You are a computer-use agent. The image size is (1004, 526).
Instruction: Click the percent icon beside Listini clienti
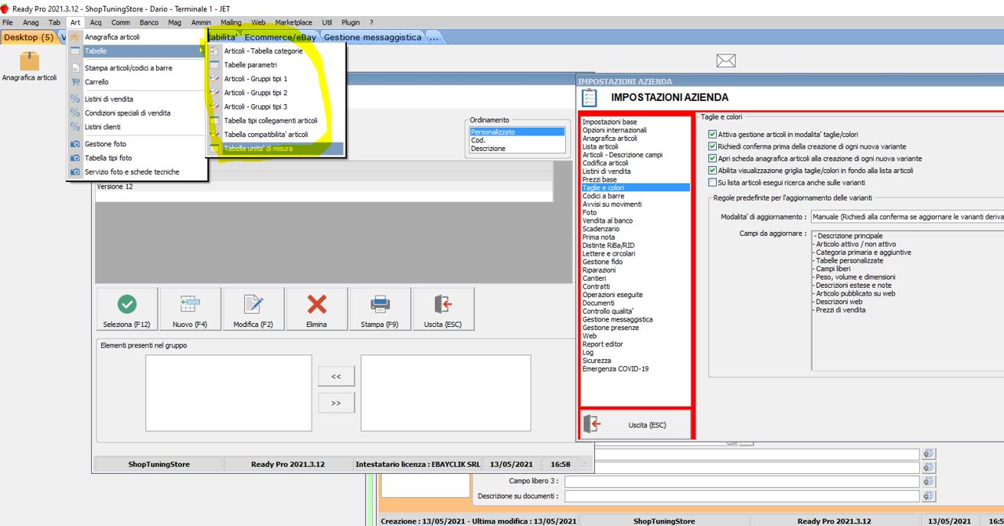point(75,127)
